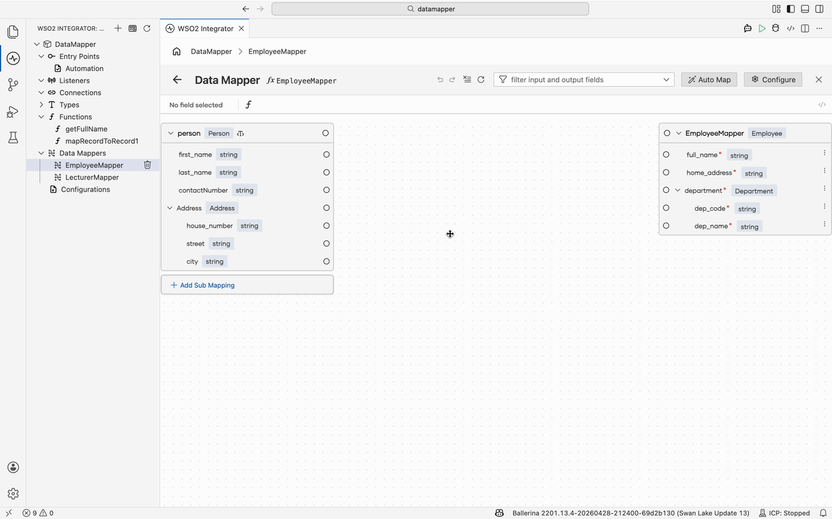Open filter fields dropdown arrow
Viewport: 832px width, 519px height.
(x=666, y=80)
